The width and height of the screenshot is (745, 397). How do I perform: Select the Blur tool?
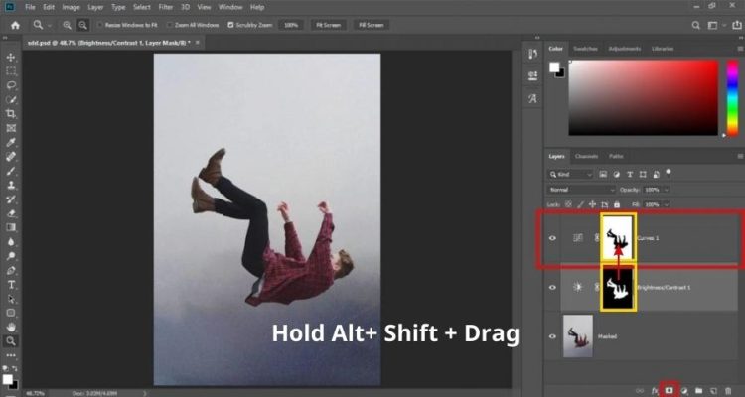click(x=11, y=242)
